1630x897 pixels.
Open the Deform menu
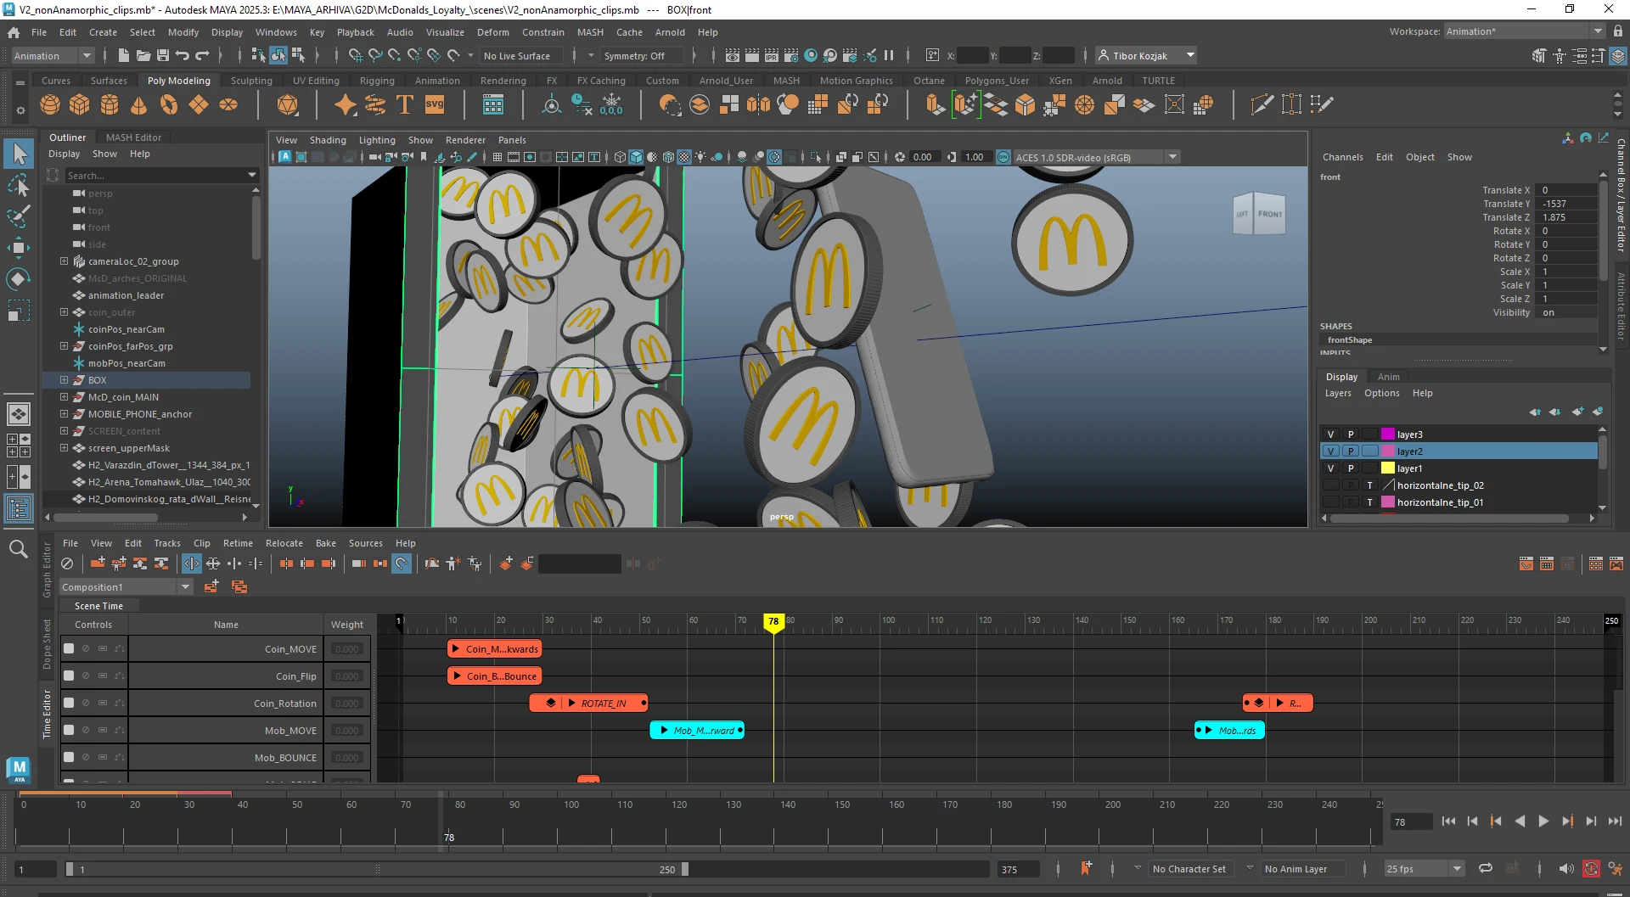pyautogui.click(x=492, y=32)
